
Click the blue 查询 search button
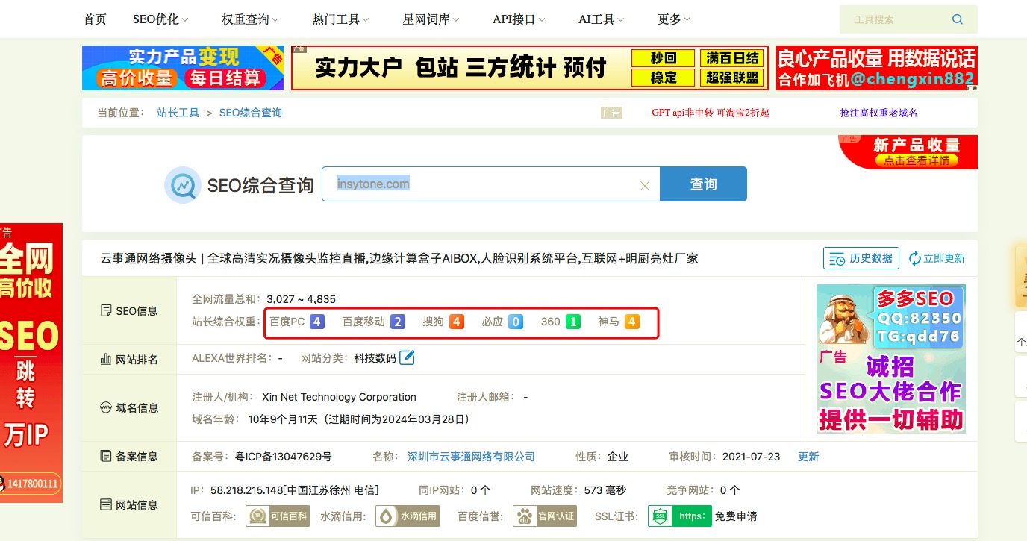tap(703, 183)
